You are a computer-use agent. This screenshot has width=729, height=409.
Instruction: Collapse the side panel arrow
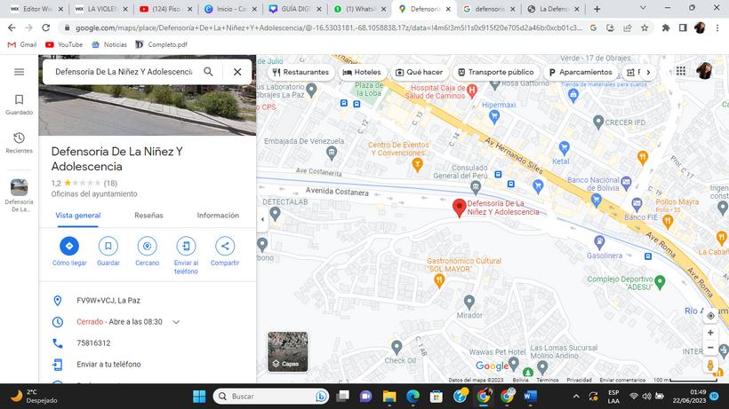point(262,219)
